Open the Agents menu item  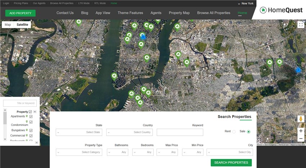(x=156, y=13)
